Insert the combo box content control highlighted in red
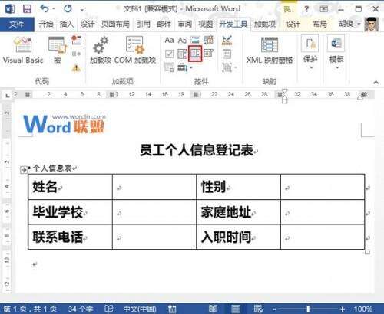 click(195, 54)
